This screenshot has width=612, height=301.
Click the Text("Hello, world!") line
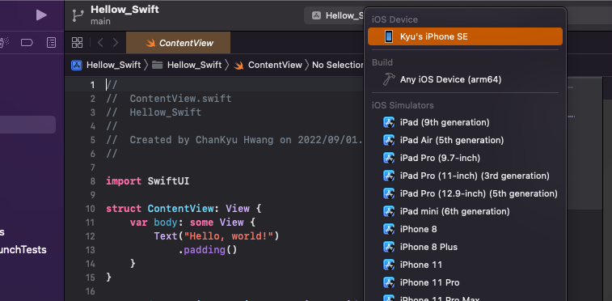[x=217, y=236]
